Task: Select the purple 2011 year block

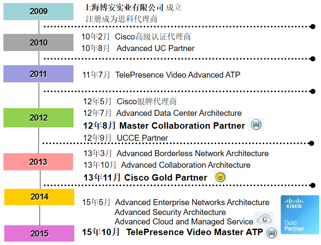Action: click(x=38, y=74)
